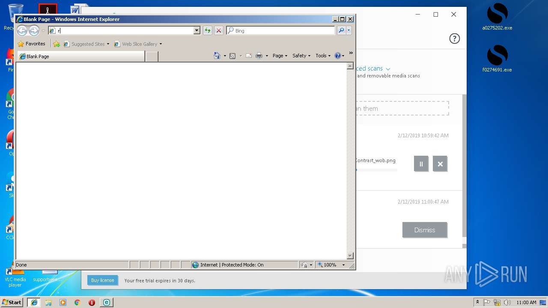Expand address bar autocomplete dropdown
This screenshot has height=308, width=548.
coord(197,30)
